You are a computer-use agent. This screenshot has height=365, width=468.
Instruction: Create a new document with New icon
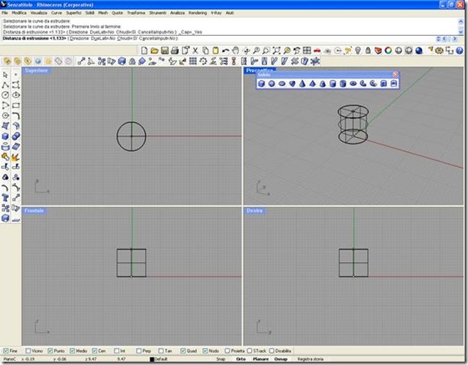(144, 50)
